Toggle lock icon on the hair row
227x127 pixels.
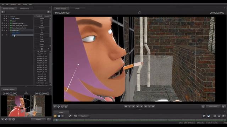pyautogui.click(x=2, y=23)
